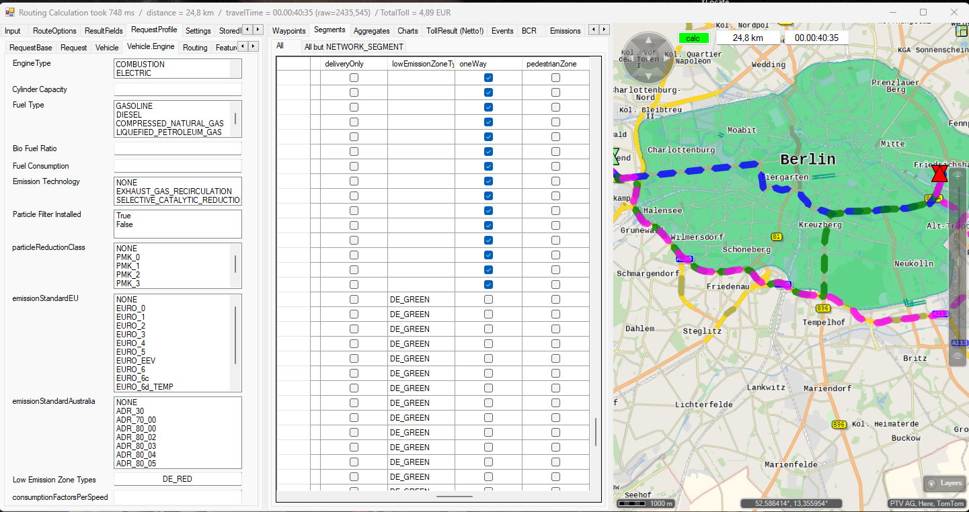Click the green calc button on map
Viewport: 969px width, 512px height.
click(693, 38)
